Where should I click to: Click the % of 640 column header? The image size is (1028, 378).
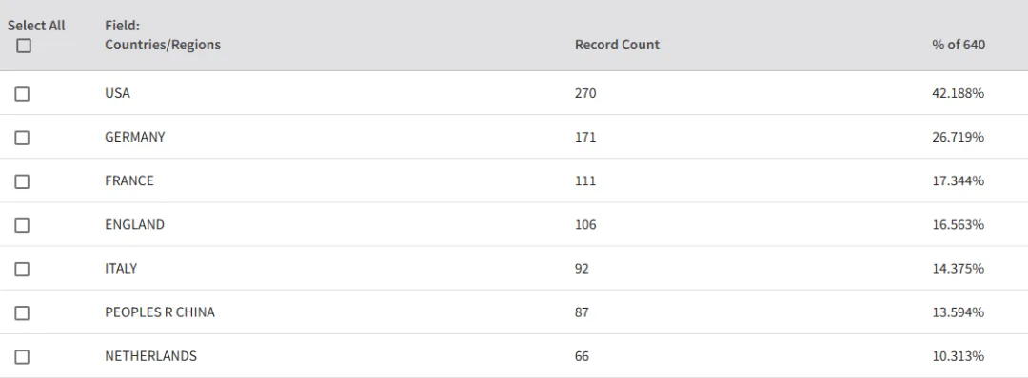point(958,45)
